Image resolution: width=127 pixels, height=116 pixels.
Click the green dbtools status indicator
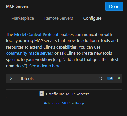(119, 78)
